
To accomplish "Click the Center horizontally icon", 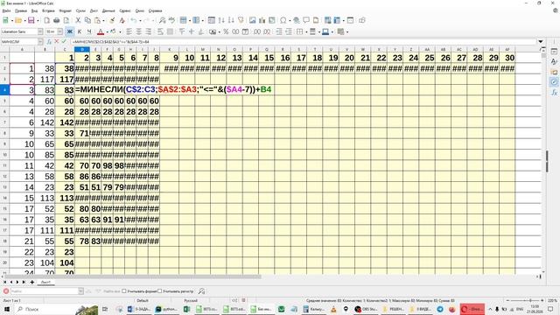I will coord(139,31).
